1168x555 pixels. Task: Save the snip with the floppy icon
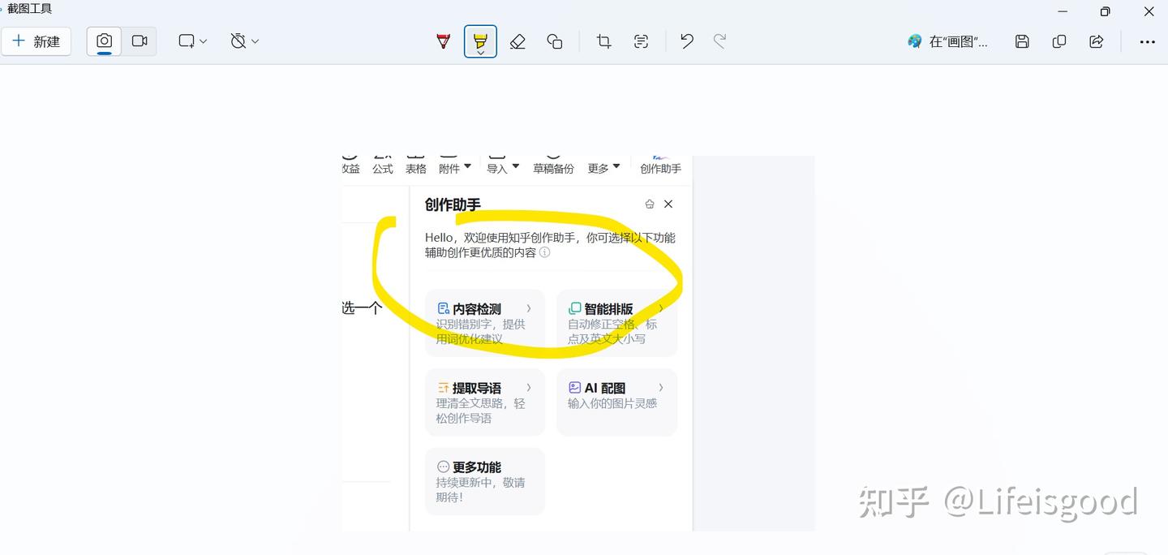click(x=1022, y=41)
